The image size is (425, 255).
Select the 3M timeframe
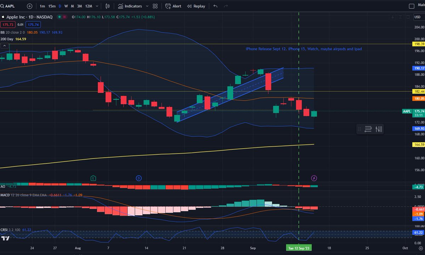[79, 6]
